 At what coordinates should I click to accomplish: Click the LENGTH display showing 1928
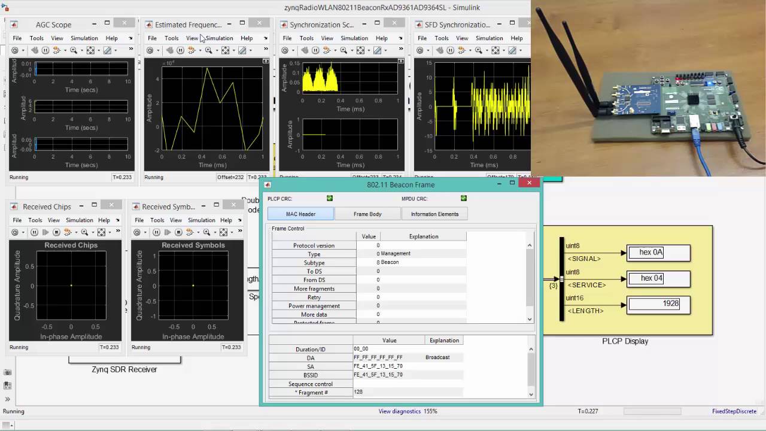(658, 304)
